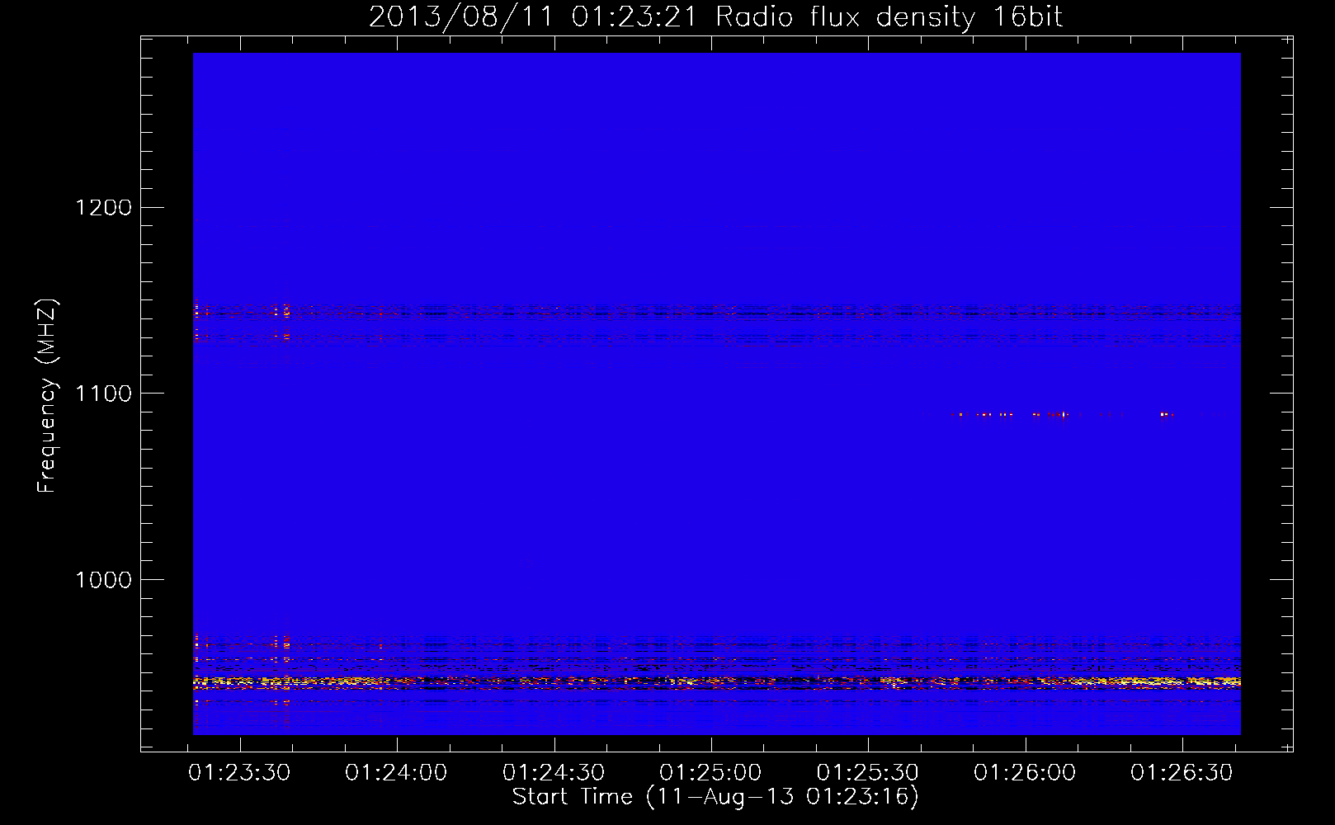Click the 01:24:30 time tick label
Image resolution: width=1335 pixels, height=825 pixels.
tap(554, 773)
